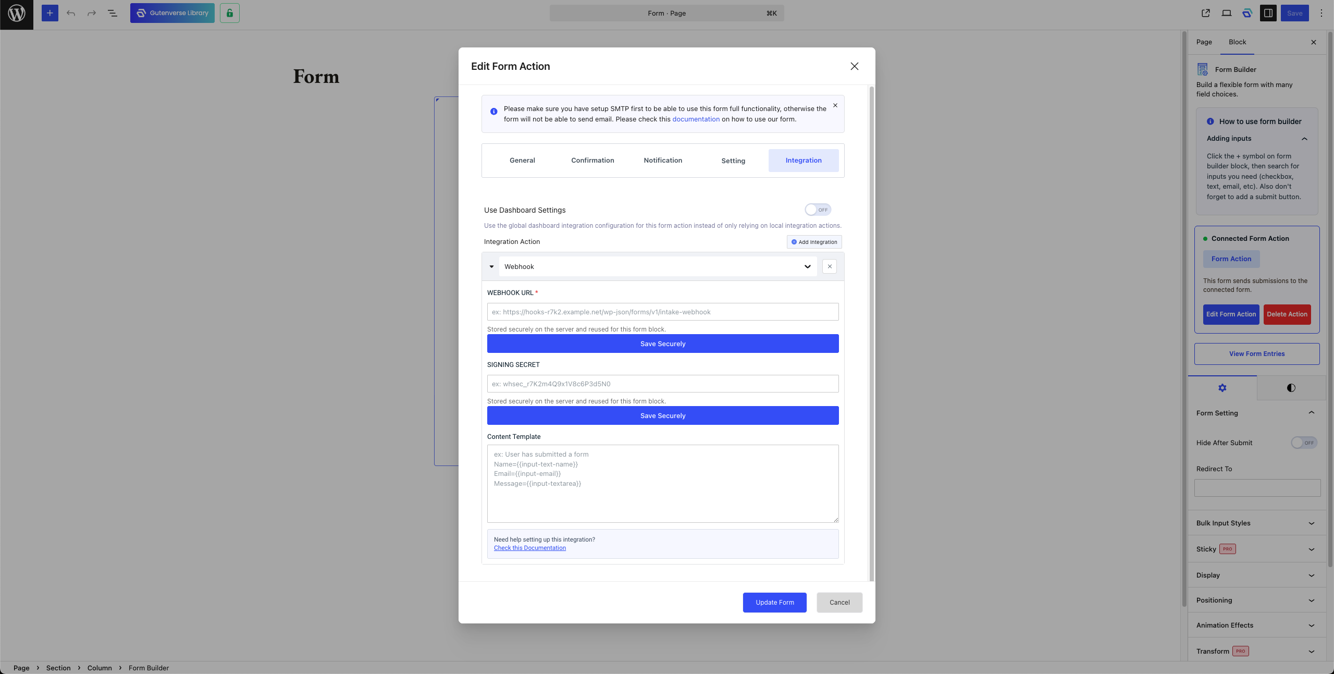Viewport: 1334px width, 674px height.
Task: Click the redo arrow icon
Action: pos(92,13)
